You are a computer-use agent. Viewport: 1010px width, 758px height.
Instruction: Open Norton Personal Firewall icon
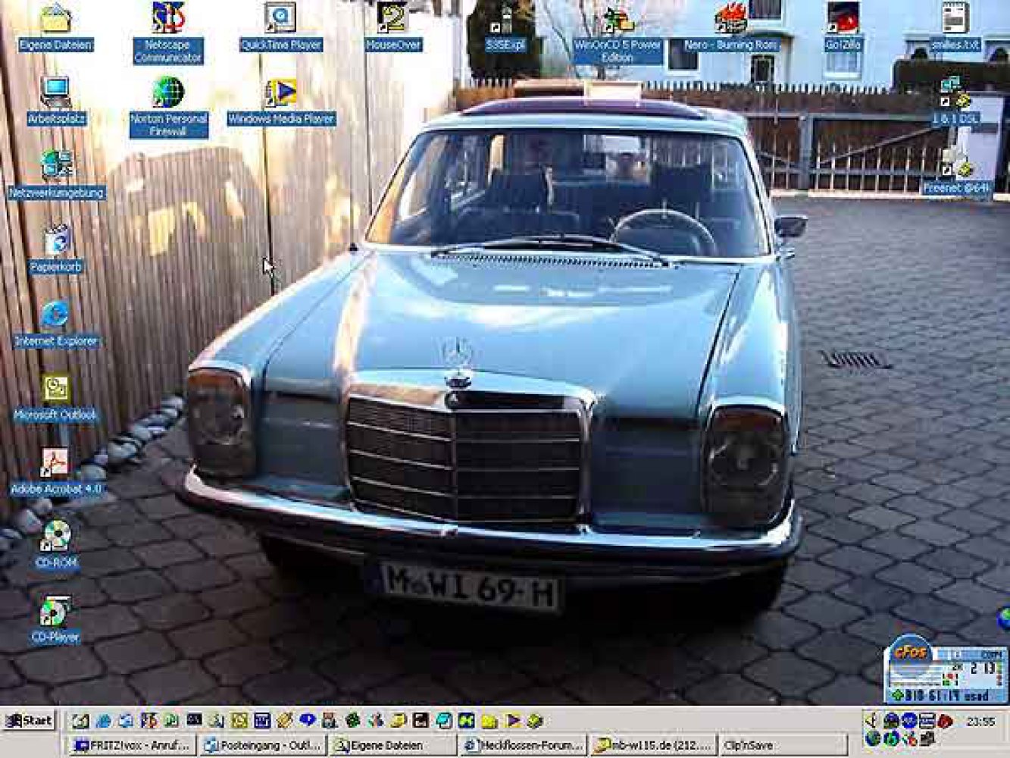tap(168, 108)
